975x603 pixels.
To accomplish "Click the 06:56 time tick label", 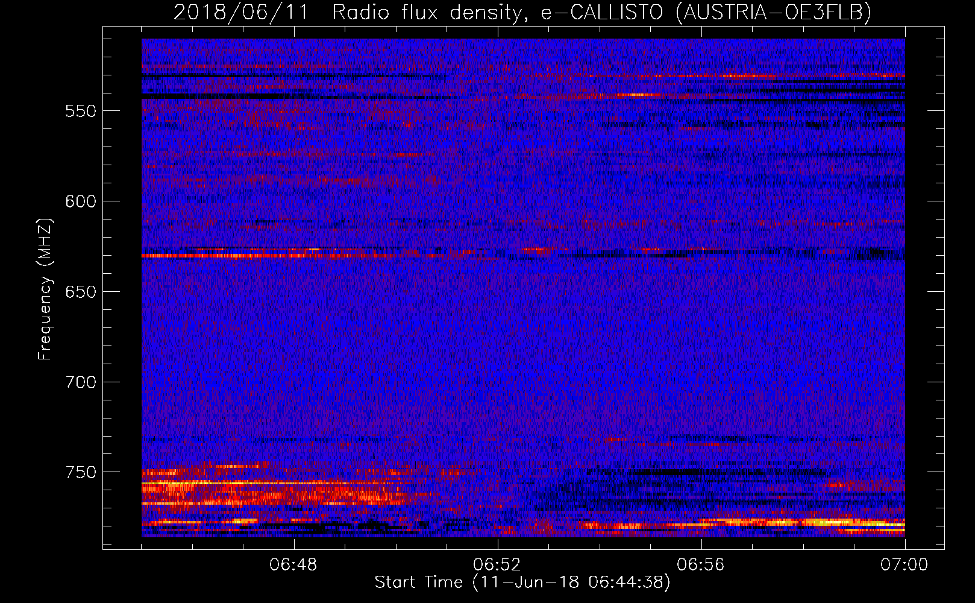I will pos(701,565).
